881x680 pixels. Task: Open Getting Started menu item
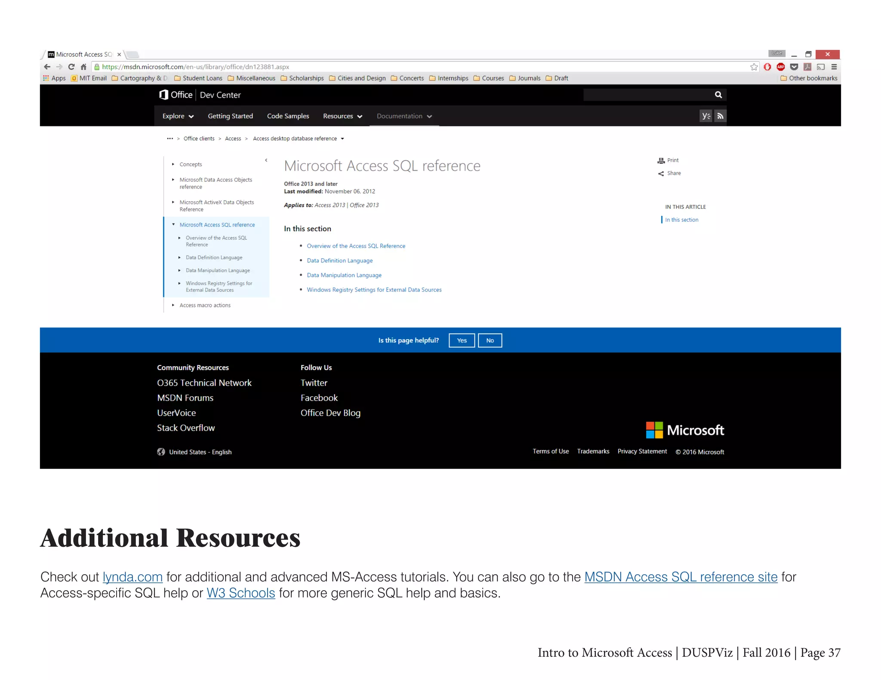point(230,116)
